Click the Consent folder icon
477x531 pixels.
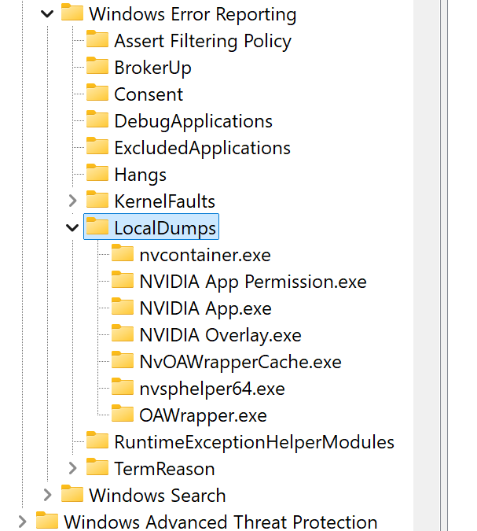click(x=97, y=93)
